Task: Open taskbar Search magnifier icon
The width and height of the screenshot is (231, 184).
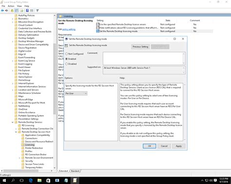Action: point(13,180)
